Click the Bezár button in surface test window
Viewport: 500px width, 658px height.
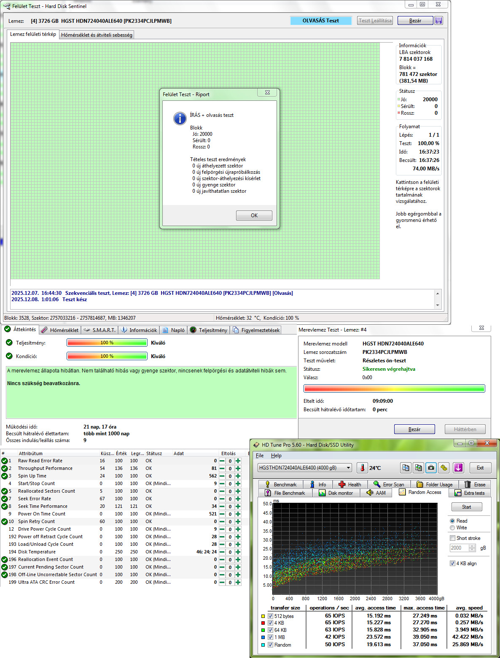coord(415,21)
